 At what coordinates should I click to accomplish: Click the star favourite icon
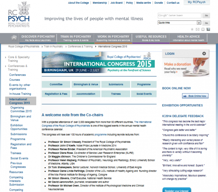[x=192, y=29]
